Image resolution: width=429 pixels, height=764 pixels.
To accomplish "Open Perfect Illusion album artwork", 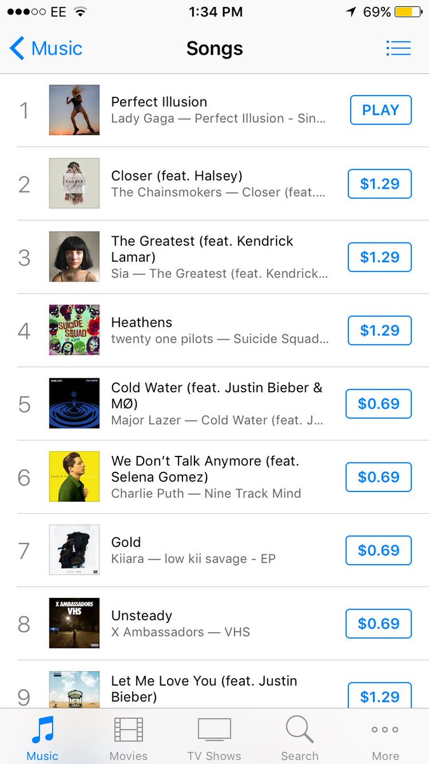I will (x=74, y=110).
